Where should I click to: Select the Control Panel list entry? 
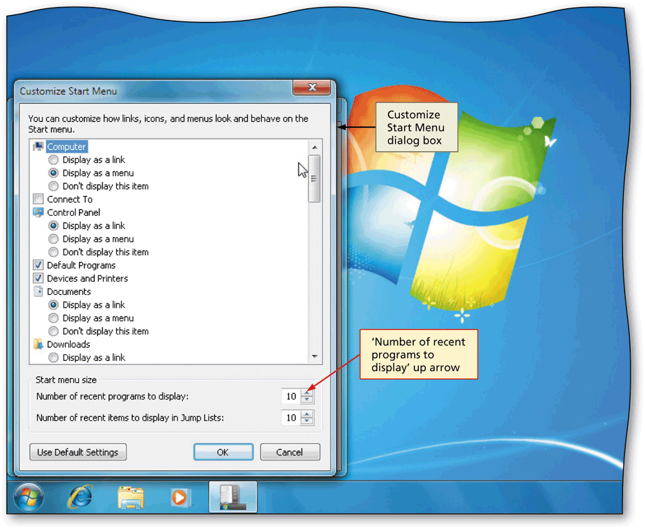pyautogui.click(x=73, y=212)
